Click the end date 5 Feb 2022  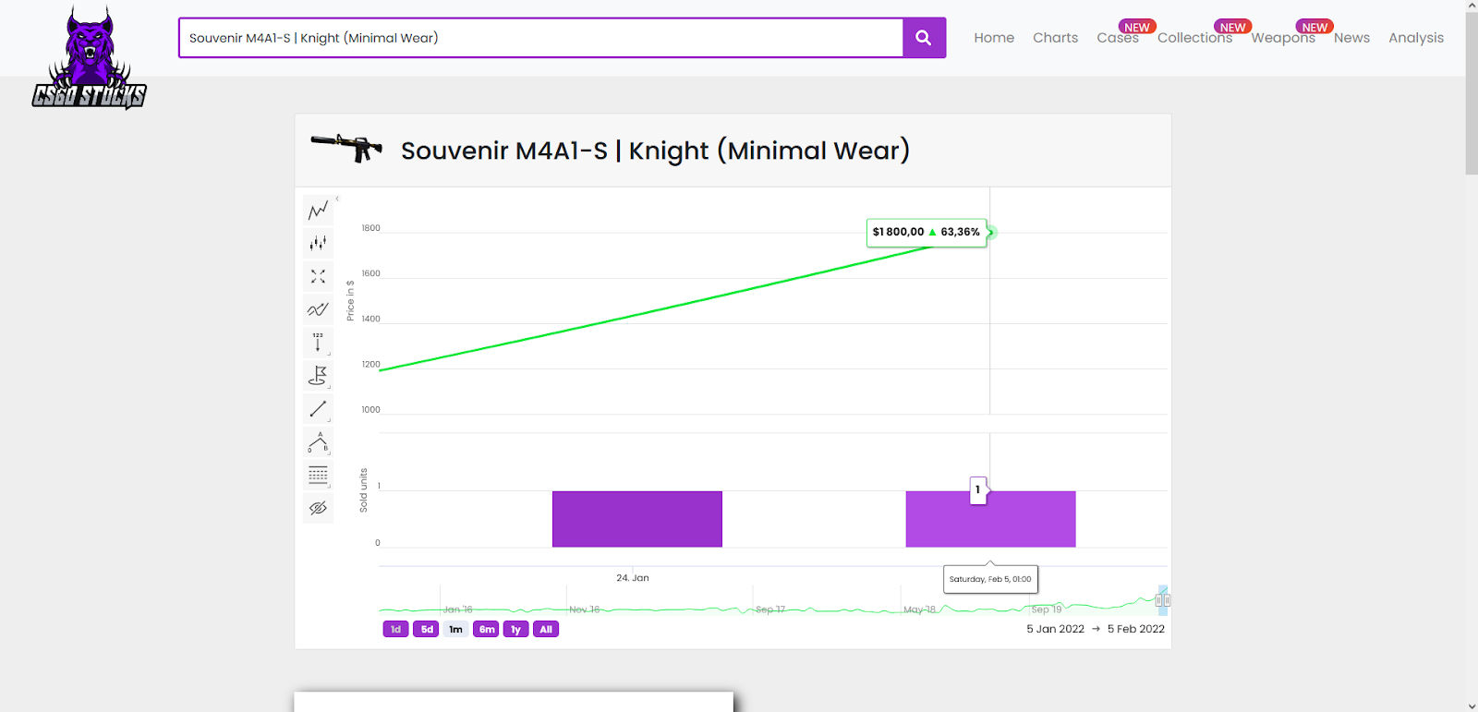[1136, 629]
